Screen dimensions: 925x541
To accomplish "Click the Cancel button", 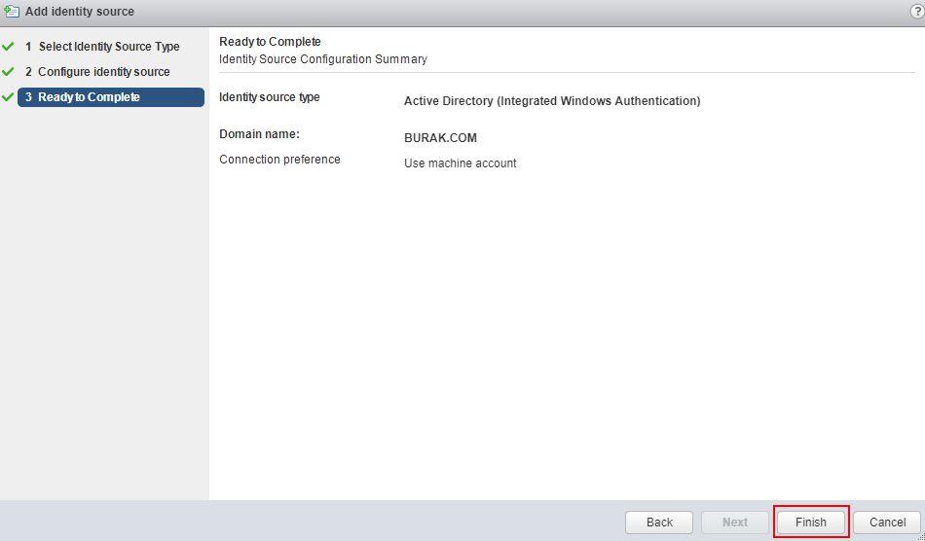I will [x=887, y=523].
